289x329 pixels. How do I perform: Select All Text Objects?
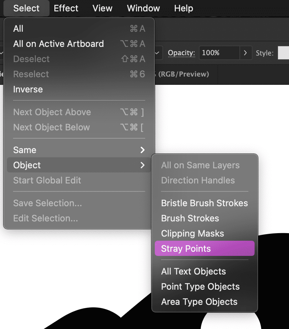(193, 271)
